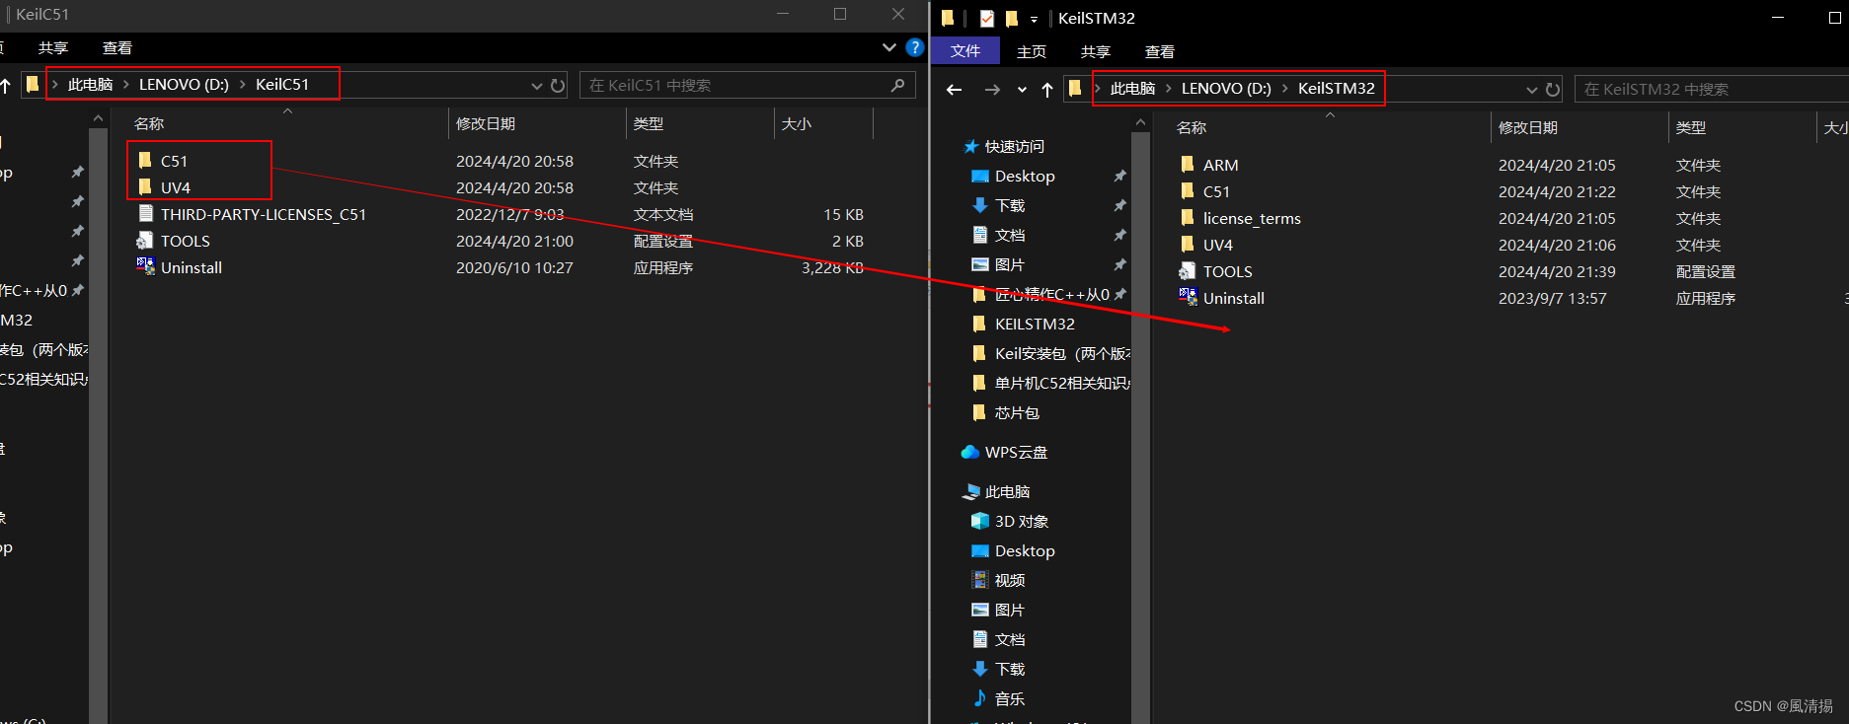Screen dimensions: 1849x724
Task: Open the 查看 tab in the KeilSTM32 window
Action: point(1160,51)
